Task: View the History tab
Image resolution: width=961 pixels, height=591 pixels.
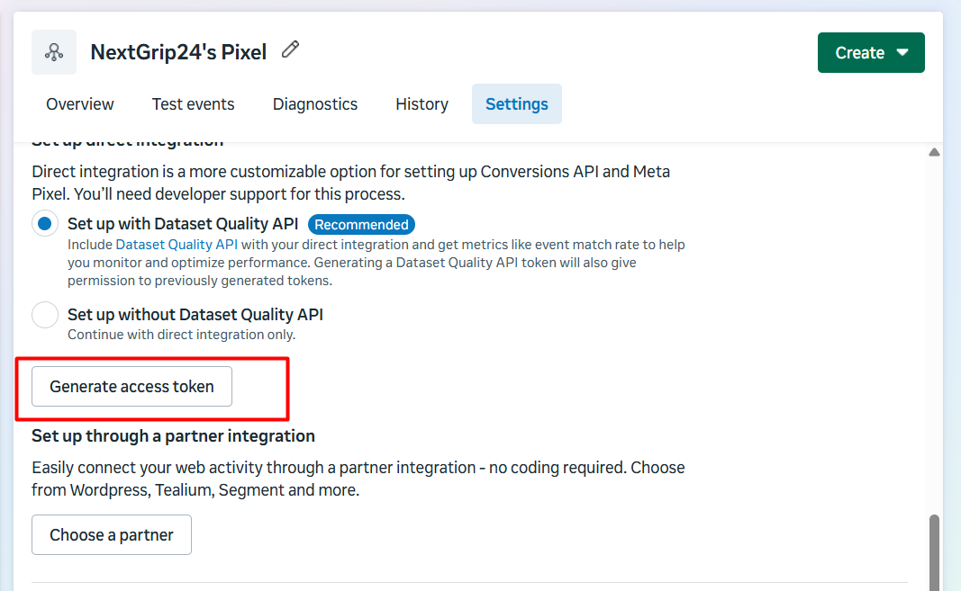Action: 422,104
